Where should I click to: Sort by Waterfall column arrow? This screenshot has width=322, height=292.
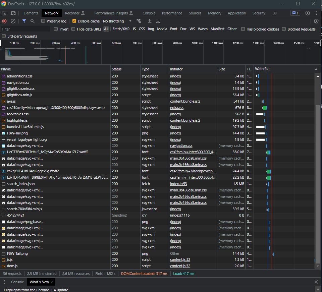[x=316, y=69]
